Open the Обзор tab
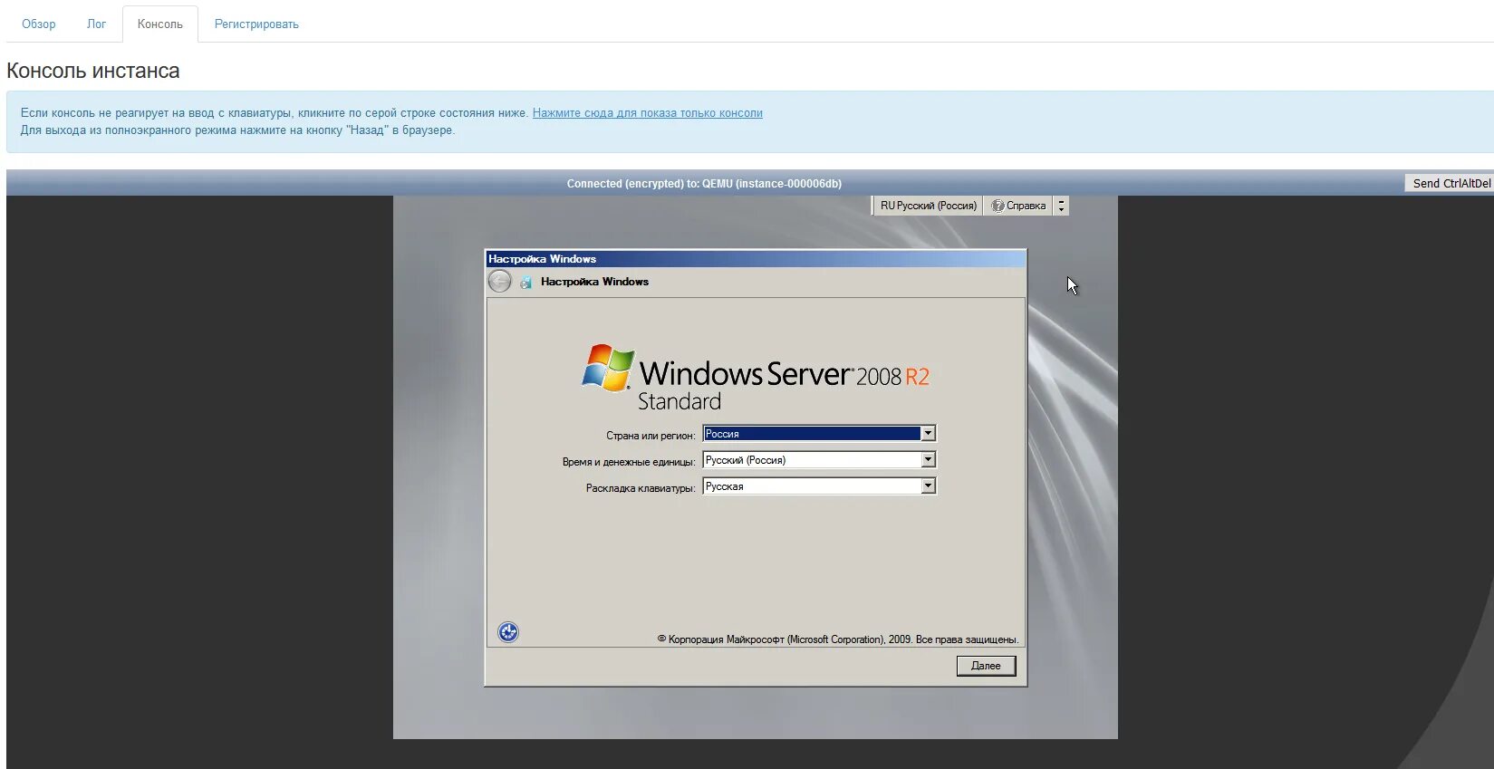This screenshot has height=769, width=1494. point(38,24)
